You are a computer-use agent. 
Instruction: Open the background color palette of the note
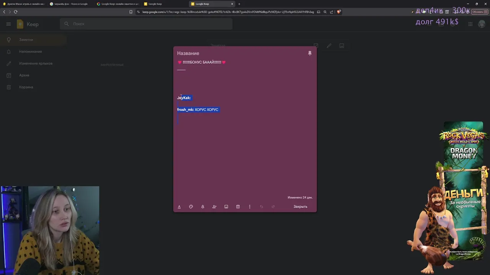tap(191, 207)
